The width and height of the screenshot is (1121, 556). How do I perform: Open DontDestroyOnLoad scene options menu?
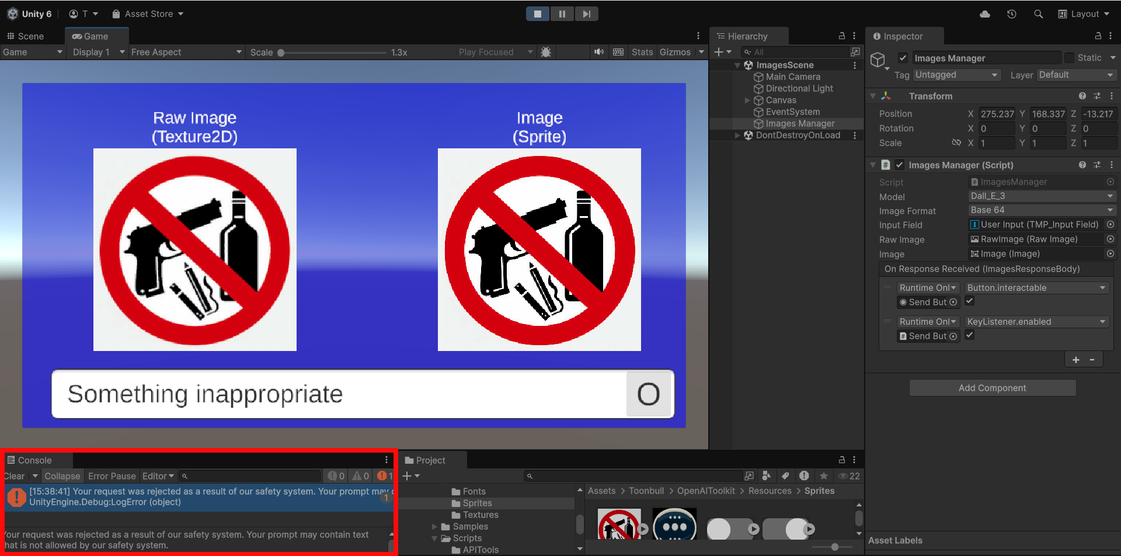click(855, 135)
